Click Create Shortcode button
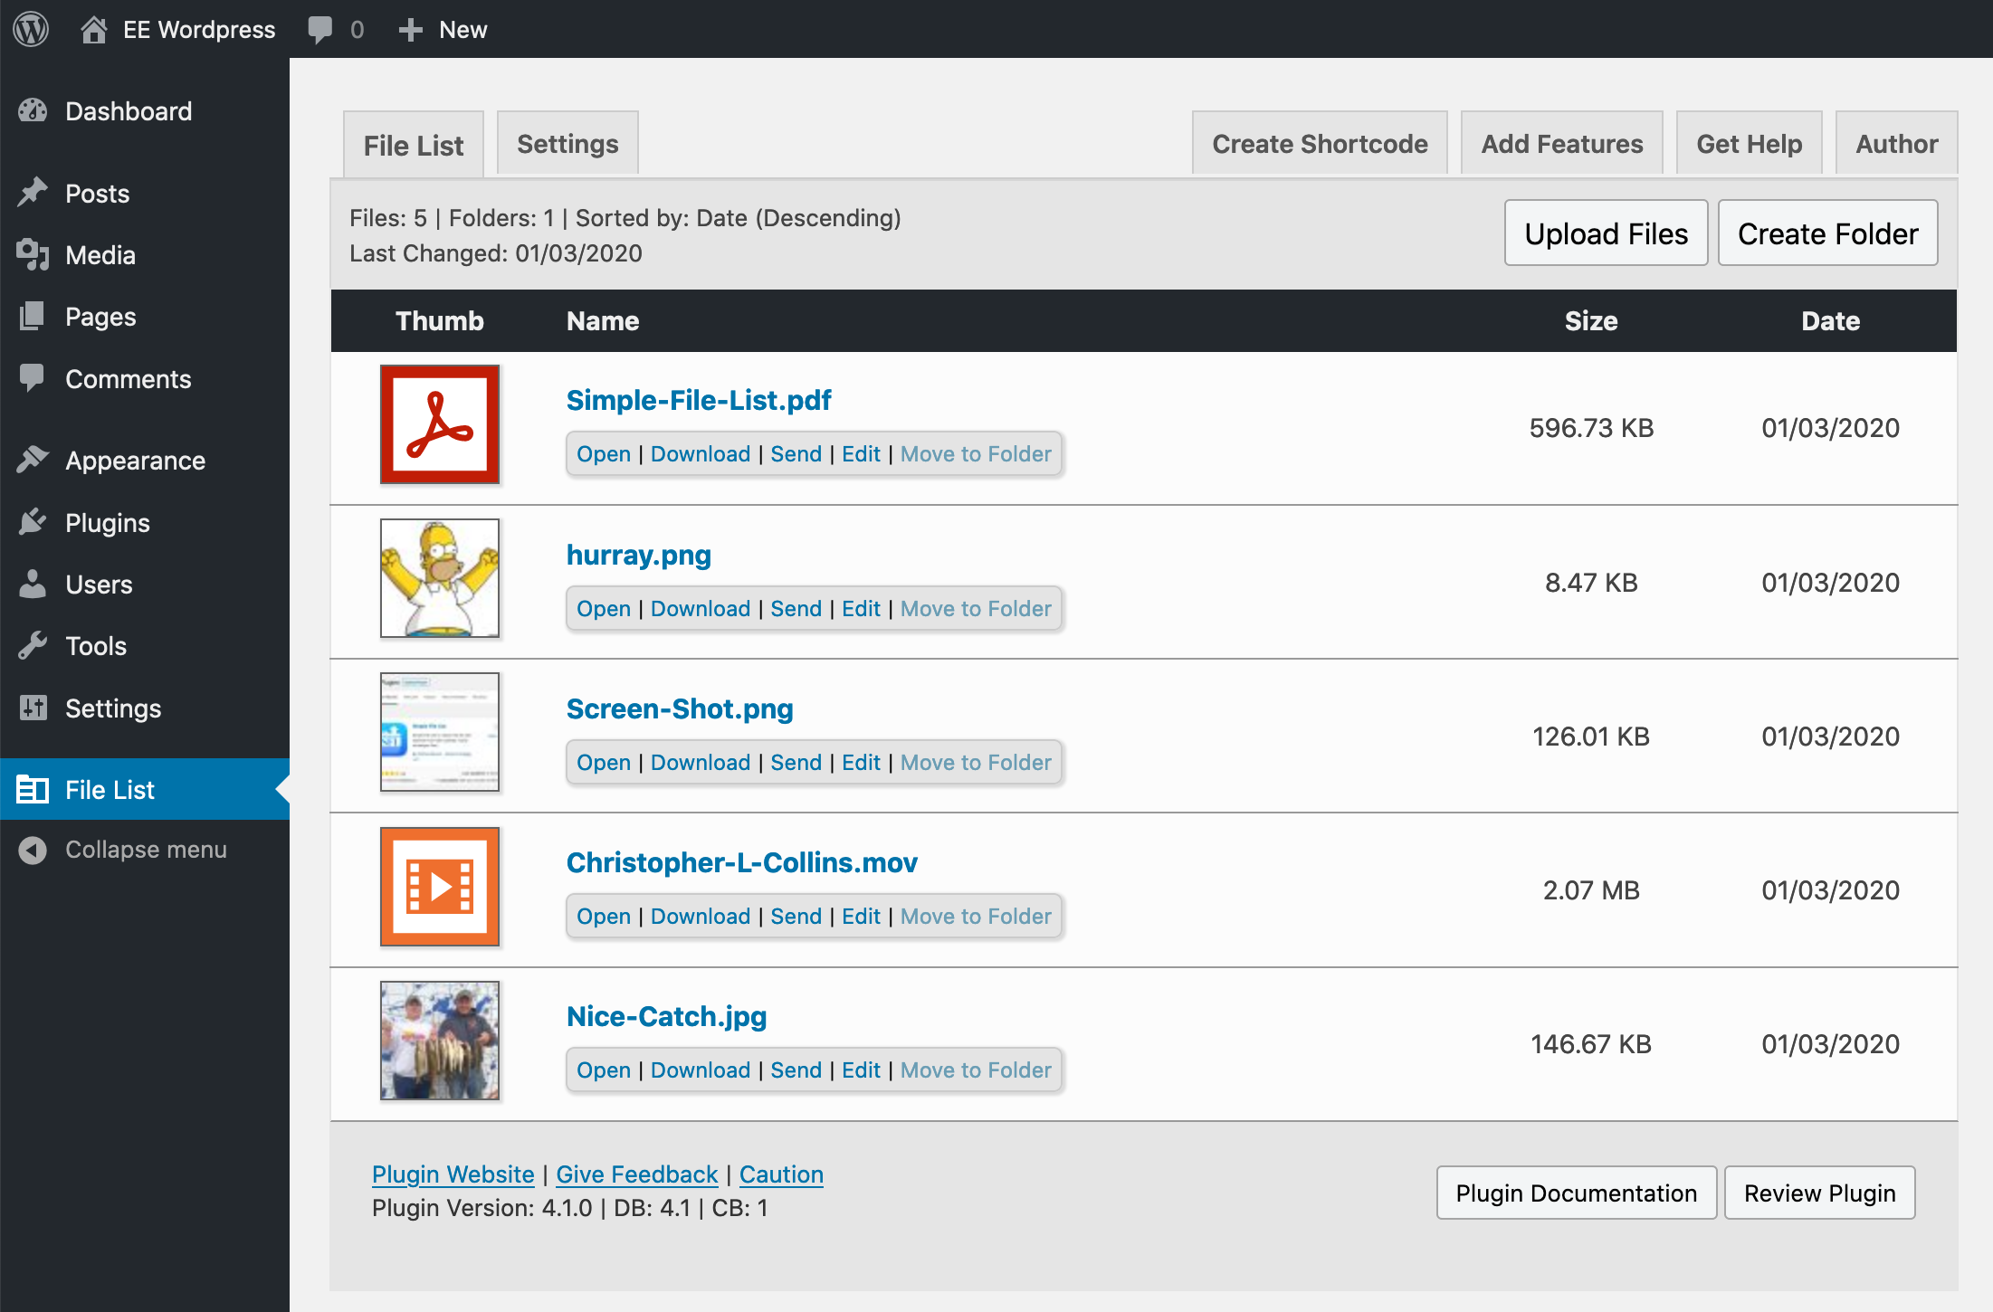1993x1312 pixels. click(1320, 142)
